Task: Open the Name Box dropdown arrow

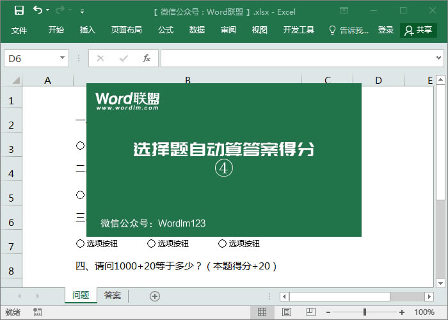Action: (62, 58)
